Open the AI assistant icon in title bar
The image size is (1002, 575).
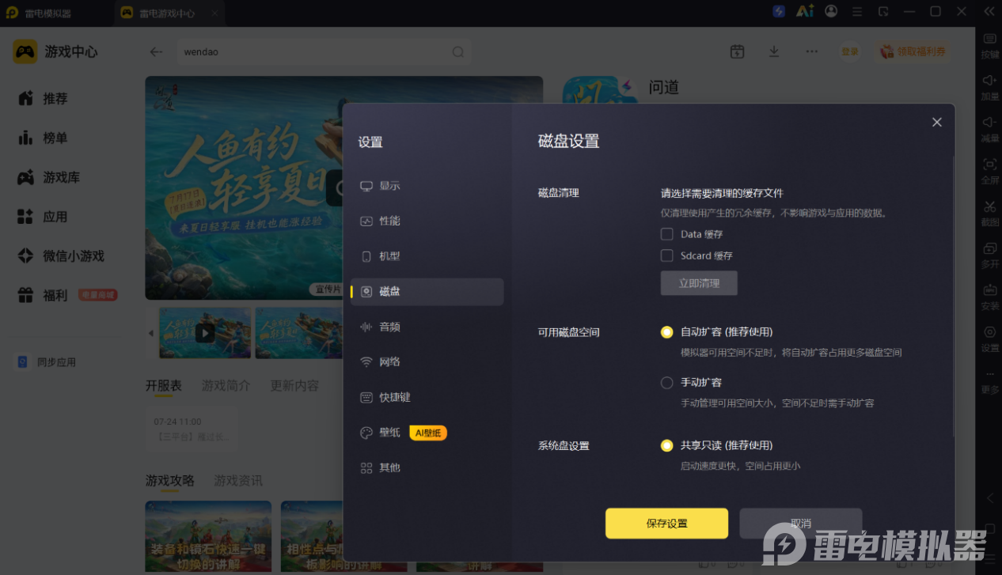[x=805, y=11]
